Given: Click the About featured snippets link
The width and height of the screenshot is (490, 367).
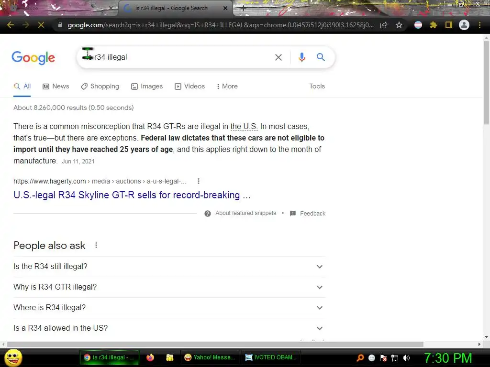Looking at the screenshot, I should (245, 213).
